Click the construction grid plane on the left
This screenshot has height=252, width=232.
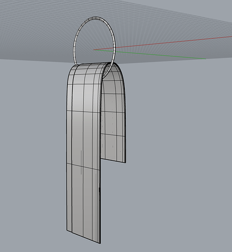(x=34, y=34)
